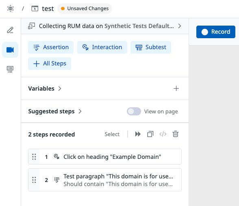Expand the Collecting RUM data chevron
This screenshot has width=239, height=206.
pos(180,26)
